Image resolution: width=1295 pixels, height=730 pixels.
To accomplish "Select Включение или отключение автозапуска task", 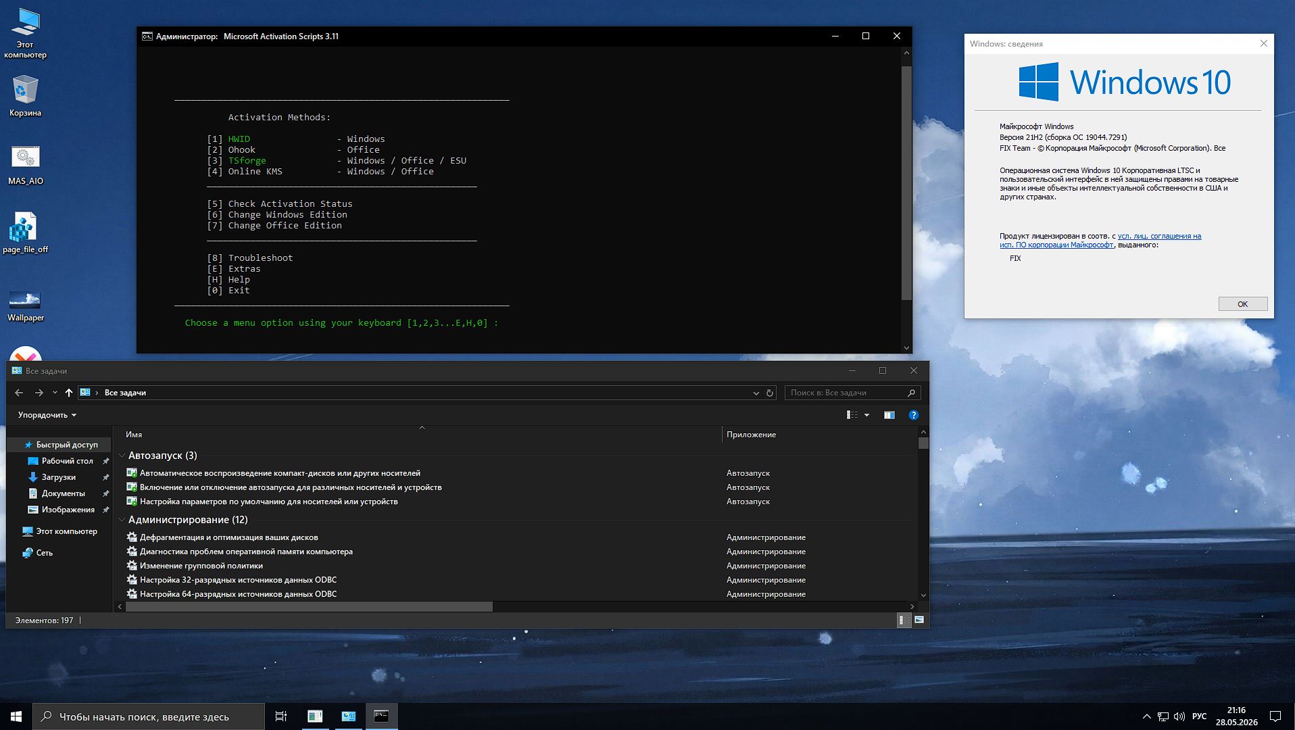I will (290, 487).
